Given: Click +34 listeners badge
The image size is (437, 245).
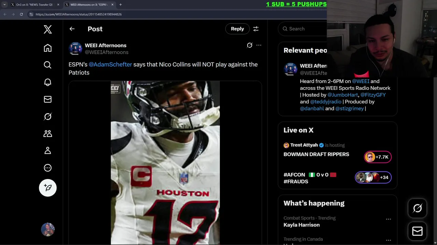Looking at the screenshot, I should (373, 177).
